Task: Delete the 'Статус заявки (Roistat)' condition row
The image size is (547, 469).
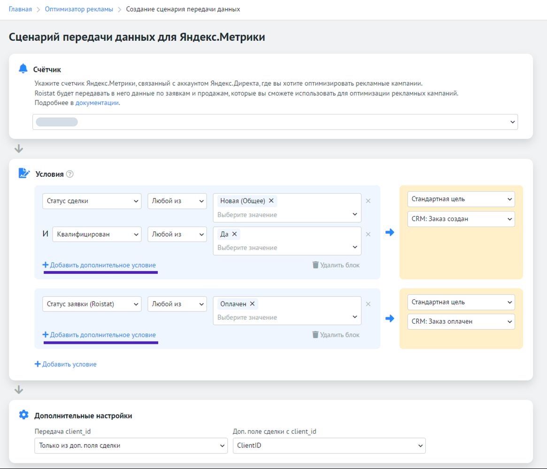Action: pyautogui.click(x=368, y=304)
